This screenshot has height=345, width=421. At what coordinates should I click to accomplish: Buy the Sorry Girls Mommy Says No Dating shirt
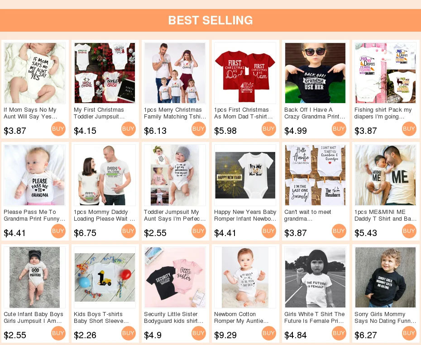point(409,333)
